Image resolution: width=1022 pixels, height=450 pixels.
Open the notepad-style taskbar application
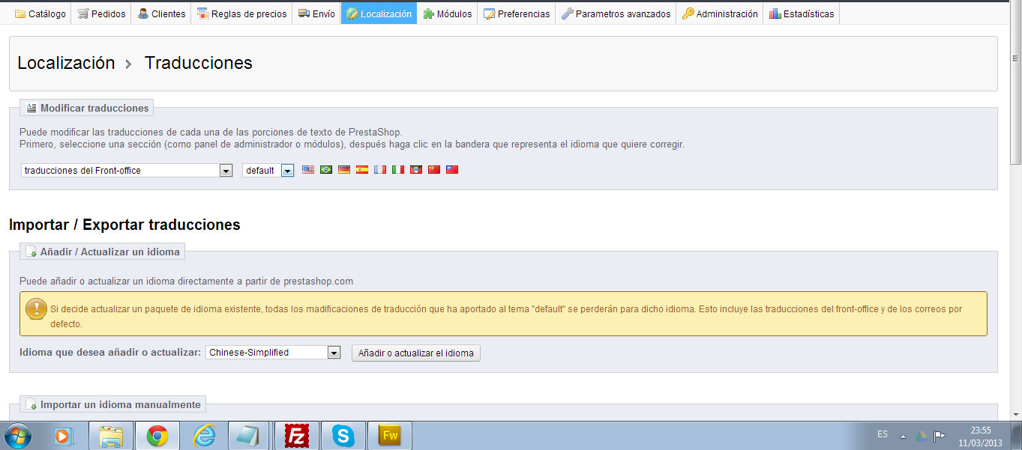point(250,435)
